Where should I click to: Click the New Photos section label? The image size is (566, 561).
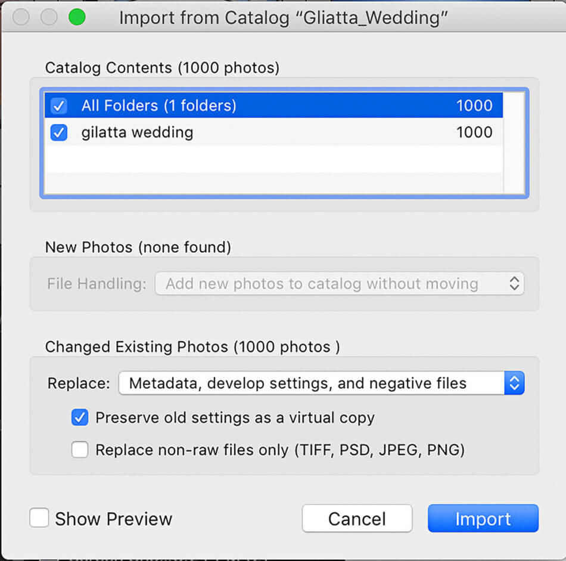[x=137, y=247]
